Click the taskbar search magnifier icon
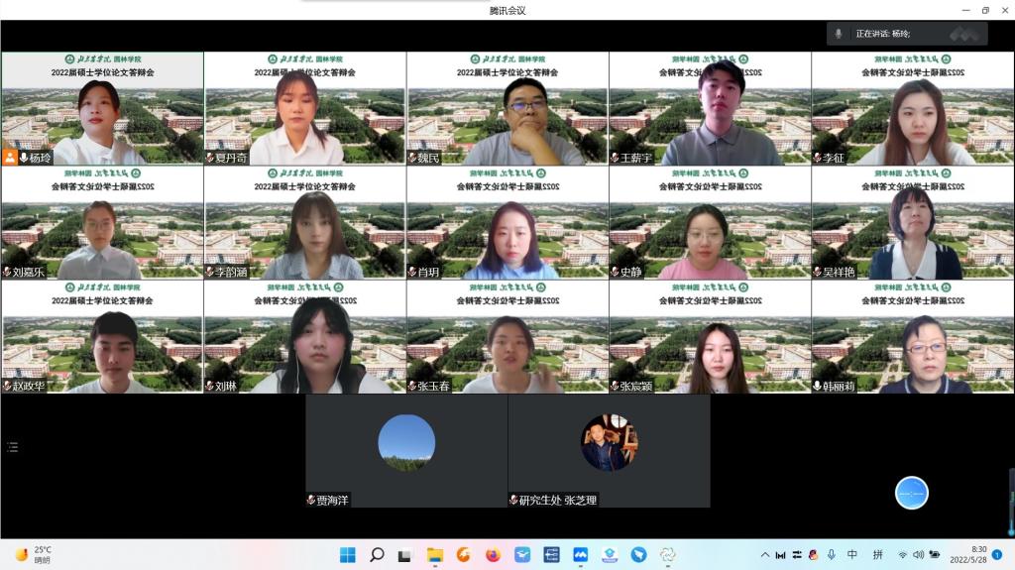The height and width of the screenshot is (570, 1015). [377, 554]
